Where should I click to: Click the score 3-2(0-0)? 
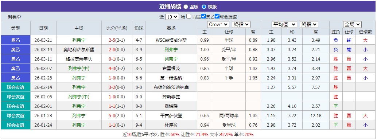pyautogui.click(x=117, y=87)
